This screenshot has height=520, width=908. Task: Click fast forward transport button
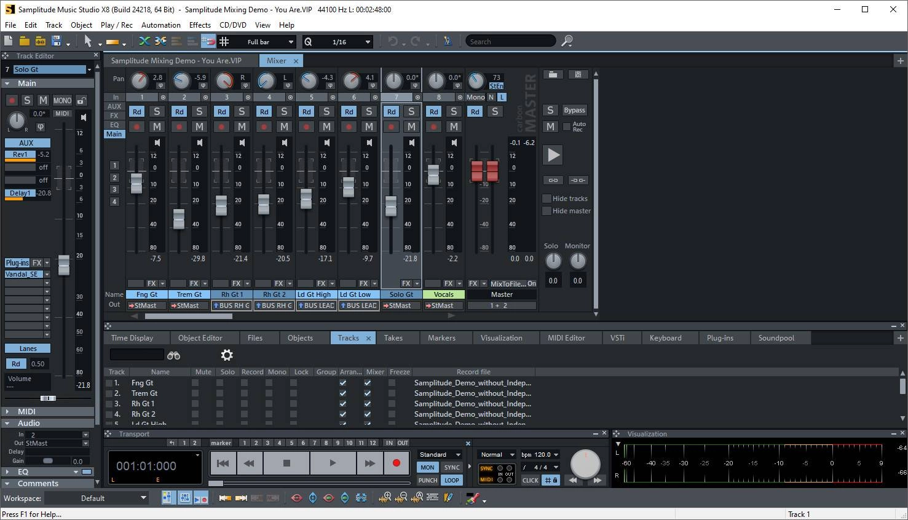pos(370,463)
